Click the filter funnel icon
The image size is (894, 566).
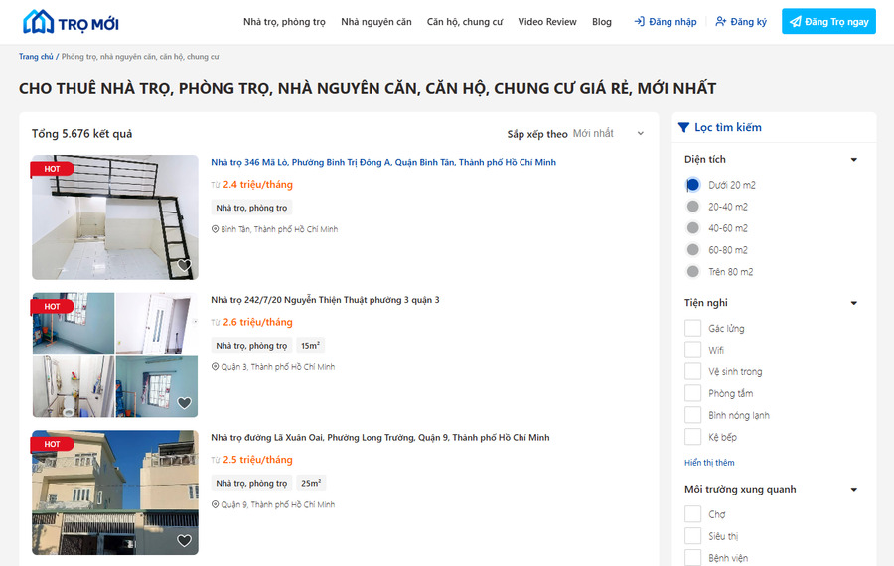pos(683,127)
